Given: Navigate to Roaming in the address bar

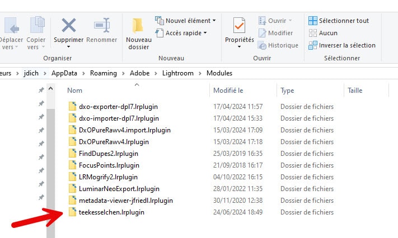Looking at the screenshot, I should (104, 73).
